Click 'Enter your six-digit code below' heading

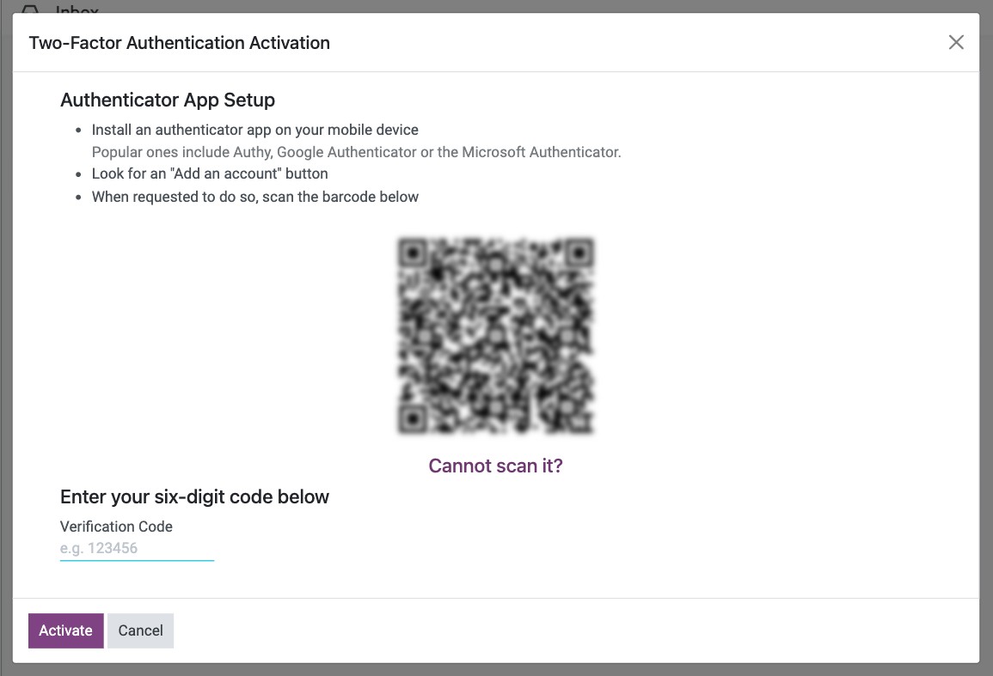[x=194, y=496]
